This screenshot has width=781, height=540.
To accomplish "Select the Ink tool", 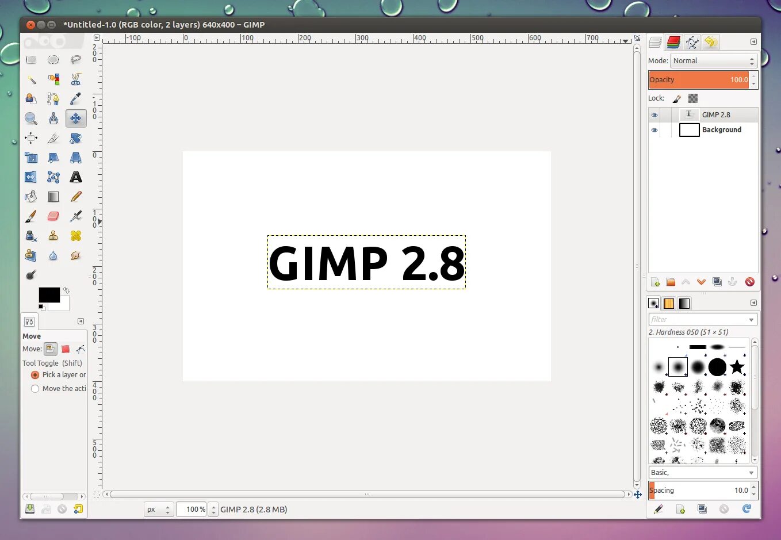I will [31, 236].
